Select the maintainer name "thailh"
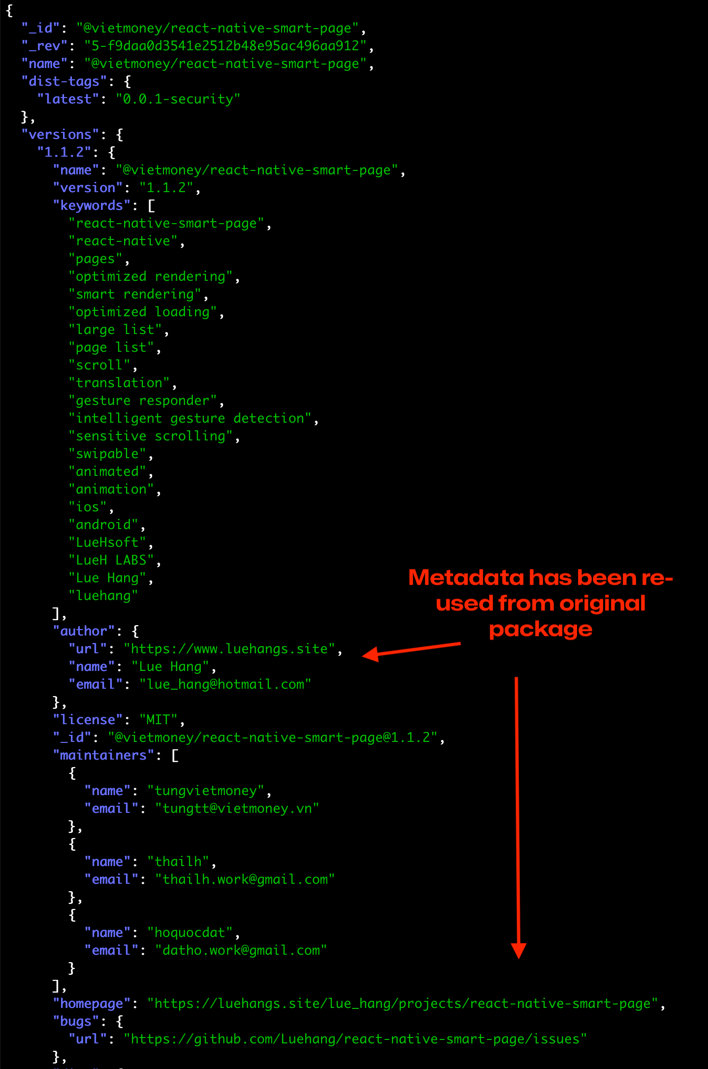 [x=178, y=862]
